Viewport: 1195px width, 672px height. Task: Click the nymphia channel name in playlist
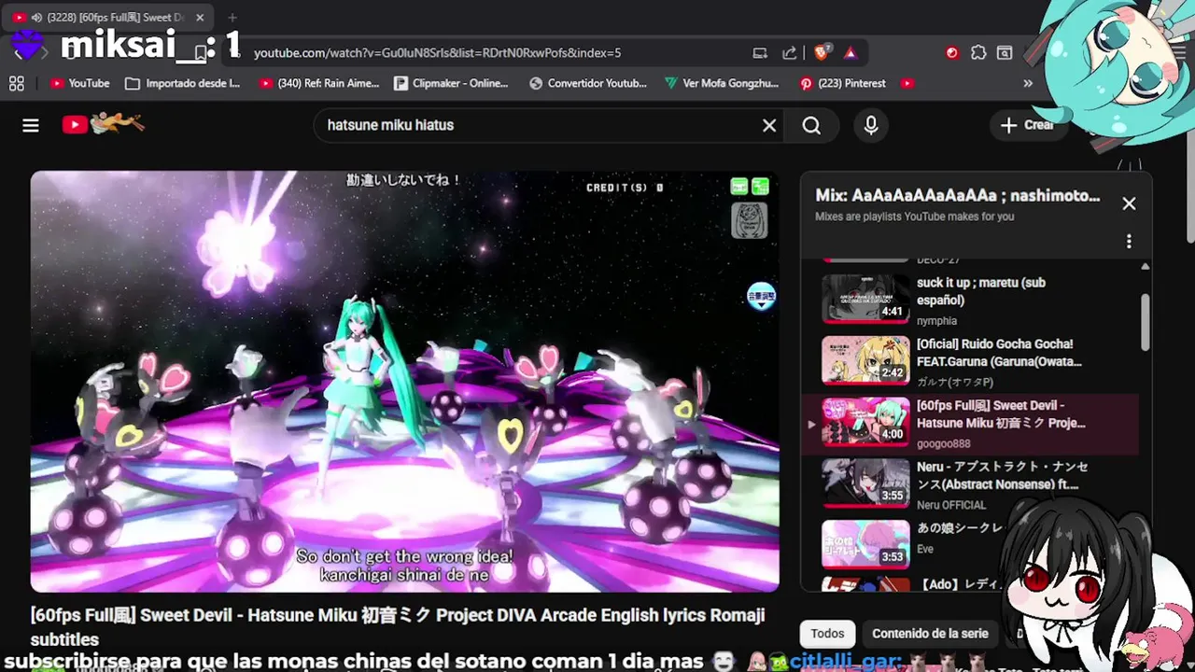[936, 321]
